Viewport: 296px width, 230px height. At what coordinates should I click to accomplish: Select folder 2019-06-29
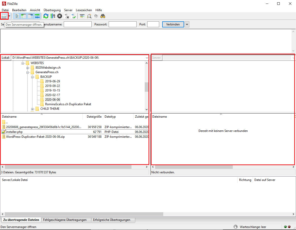53,81
